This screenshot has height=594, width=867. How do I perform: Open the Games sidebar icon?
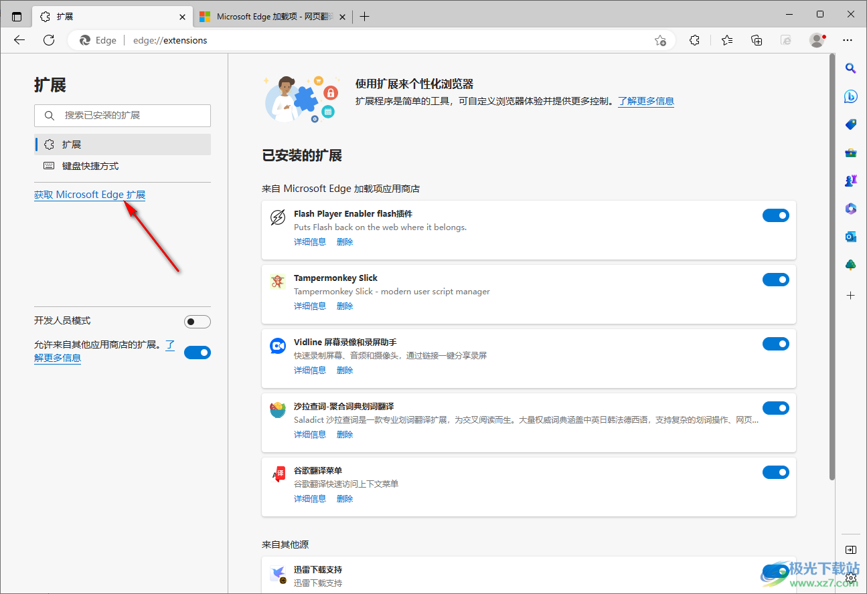[851, 181]
